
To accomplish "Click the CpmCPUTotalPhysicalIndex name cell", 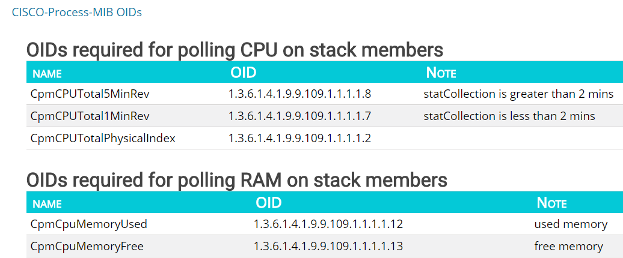I will point(103,138).
